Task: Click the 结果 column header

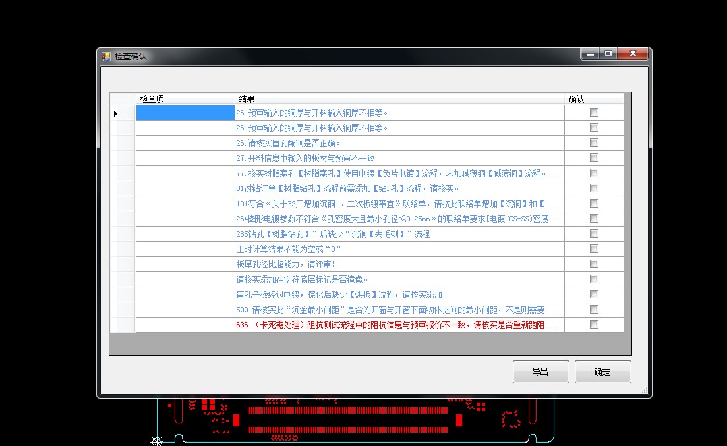Action: click(399, 99)
